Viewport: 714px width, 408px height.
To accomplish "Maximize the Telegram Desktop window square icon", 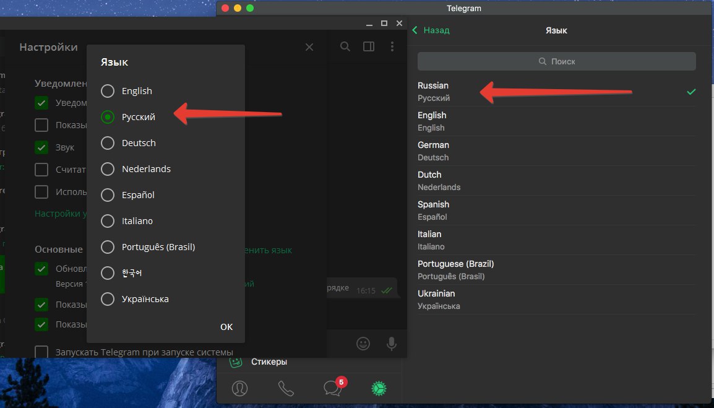I will point(384,24).
